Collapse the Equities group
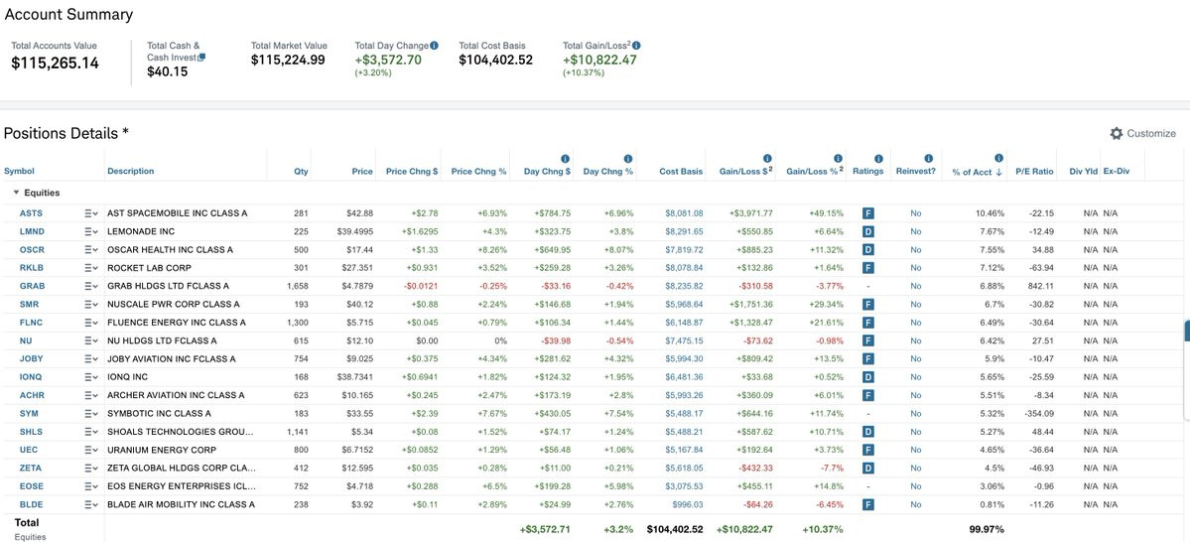 point(17,193)
